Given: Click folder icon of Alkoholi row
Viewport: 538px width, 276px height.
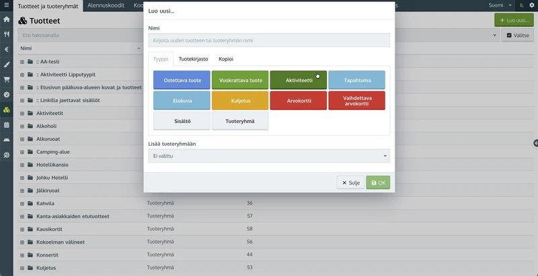Looking at the screenshot, I should tap(30, 126).
